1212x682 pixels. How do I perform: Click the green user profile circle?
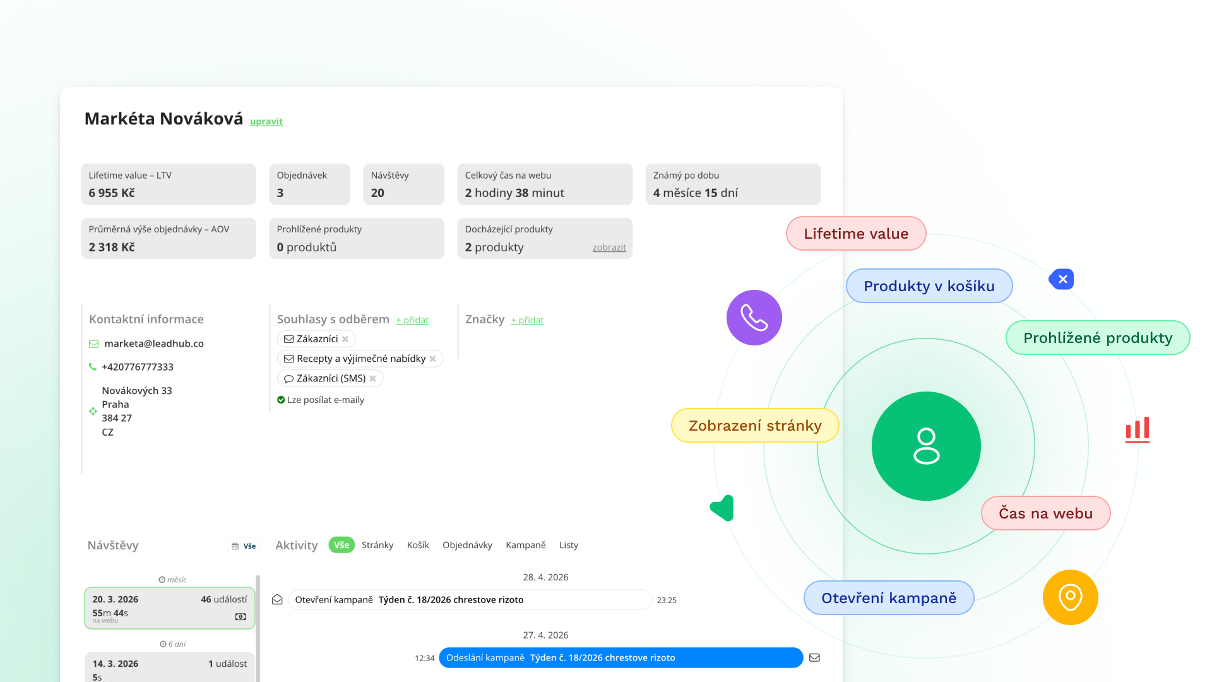click(x=926, y=446)
